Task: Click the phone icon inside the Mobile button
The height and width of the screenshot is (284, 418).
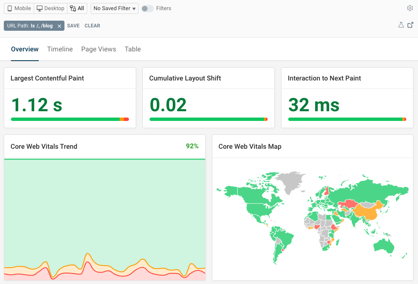Action: (9, 8)
